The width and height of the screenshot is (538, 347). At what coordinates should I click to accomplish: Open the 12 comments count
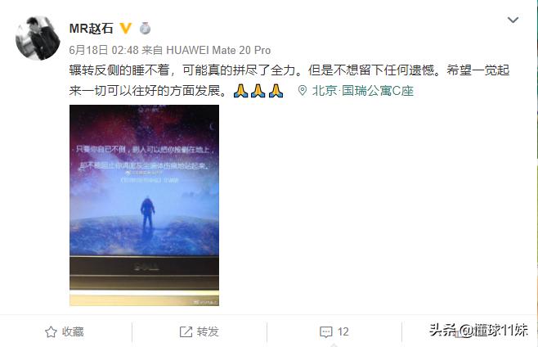pos(343,332)
